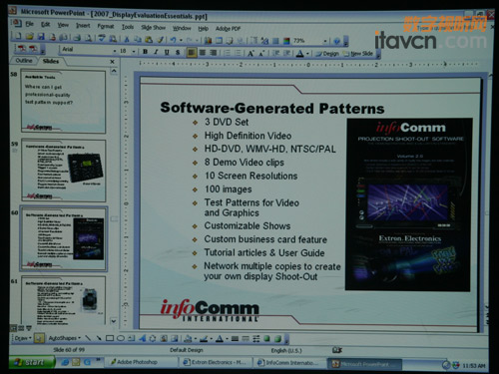This screenshot has width=499, height=374.
Task: Switch to the Outline tab
Action: point(24,61)
